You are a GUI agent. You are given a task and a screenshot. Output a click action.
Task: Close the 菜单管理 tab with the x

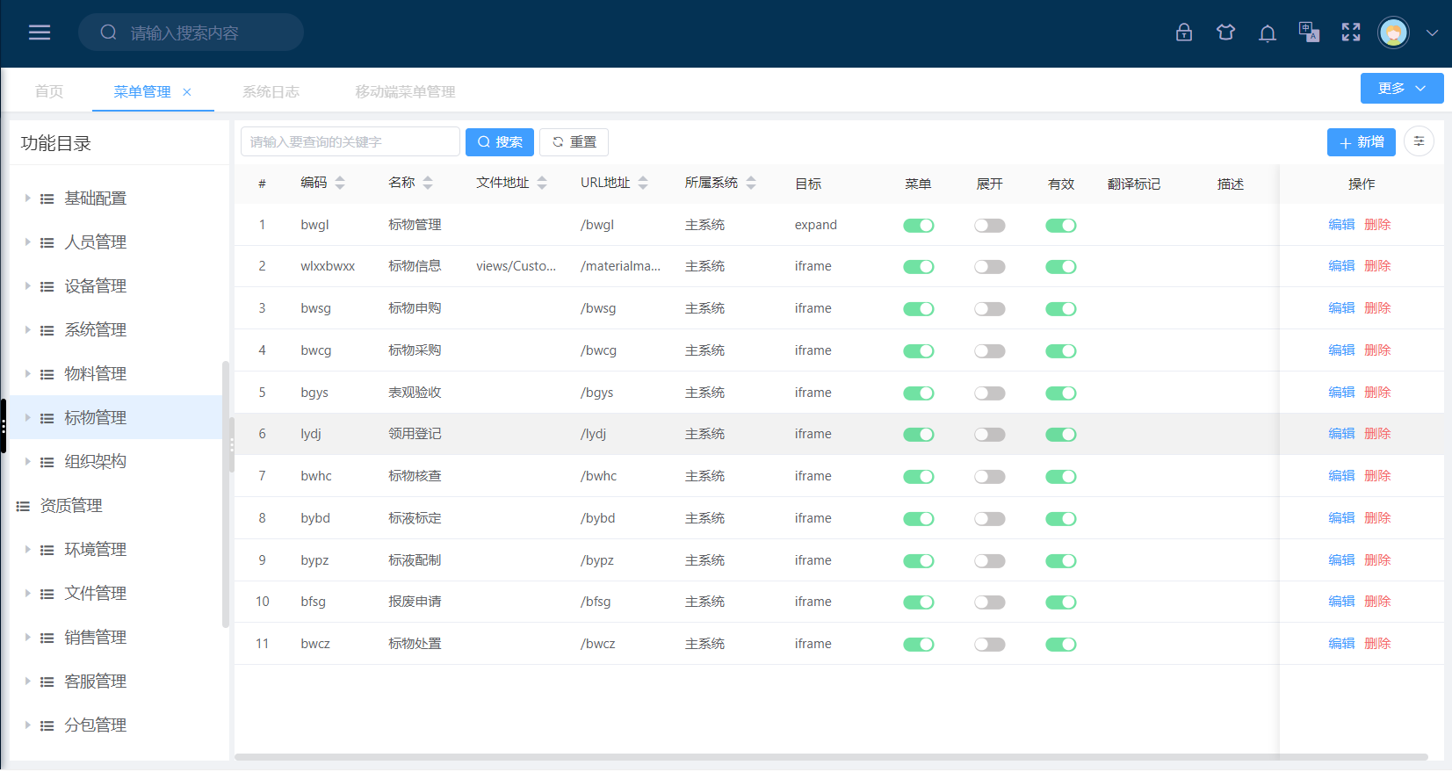187,92
